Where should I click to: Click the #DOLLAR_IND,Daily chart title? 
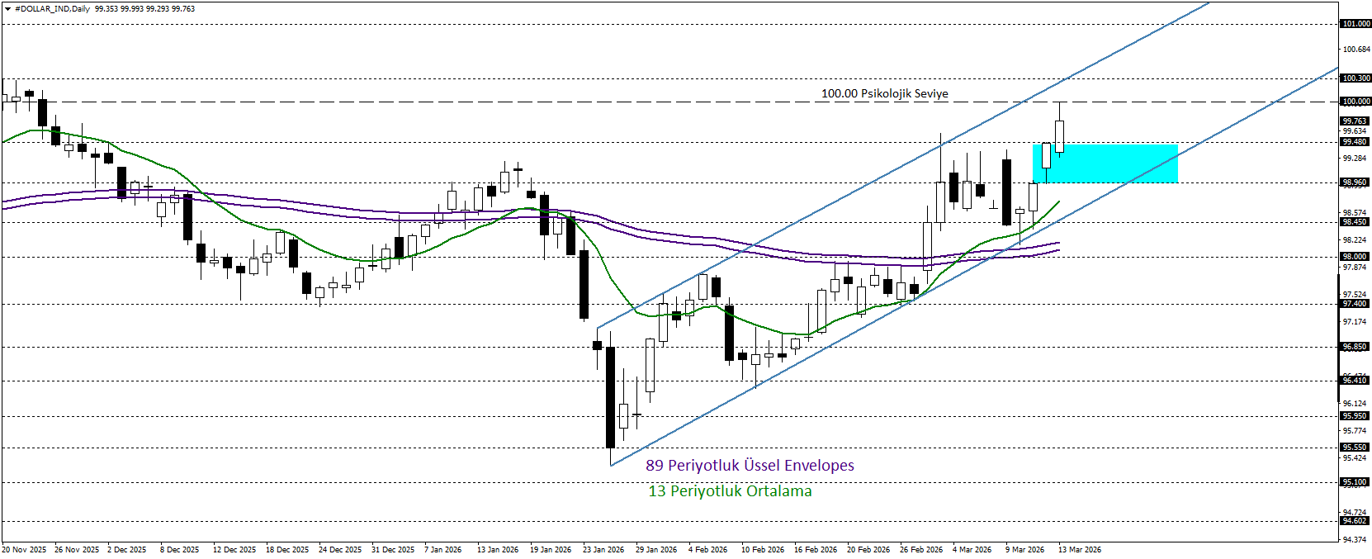click(53, 9)
